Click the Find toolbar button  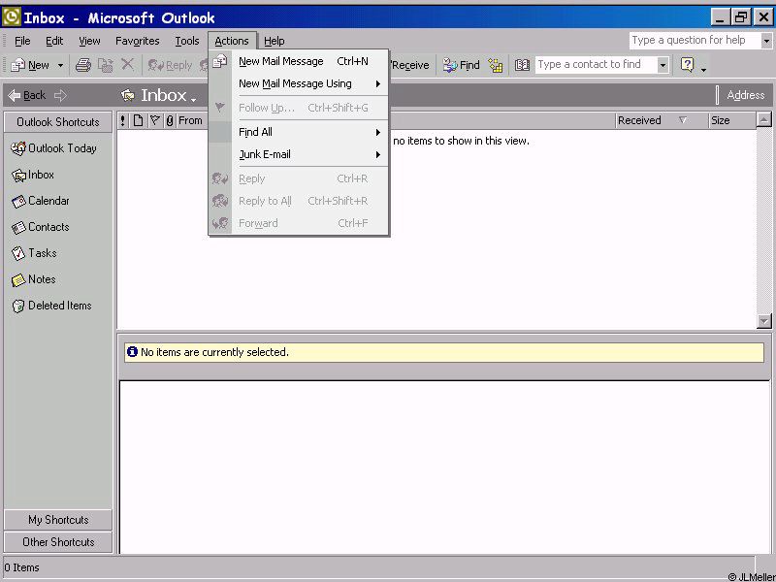point(462,65)
